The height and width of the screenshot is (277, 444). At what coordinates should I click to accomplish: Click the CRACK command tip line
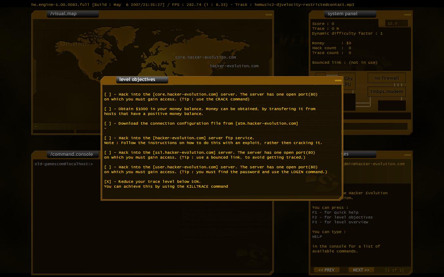click(x=177, y=99)
